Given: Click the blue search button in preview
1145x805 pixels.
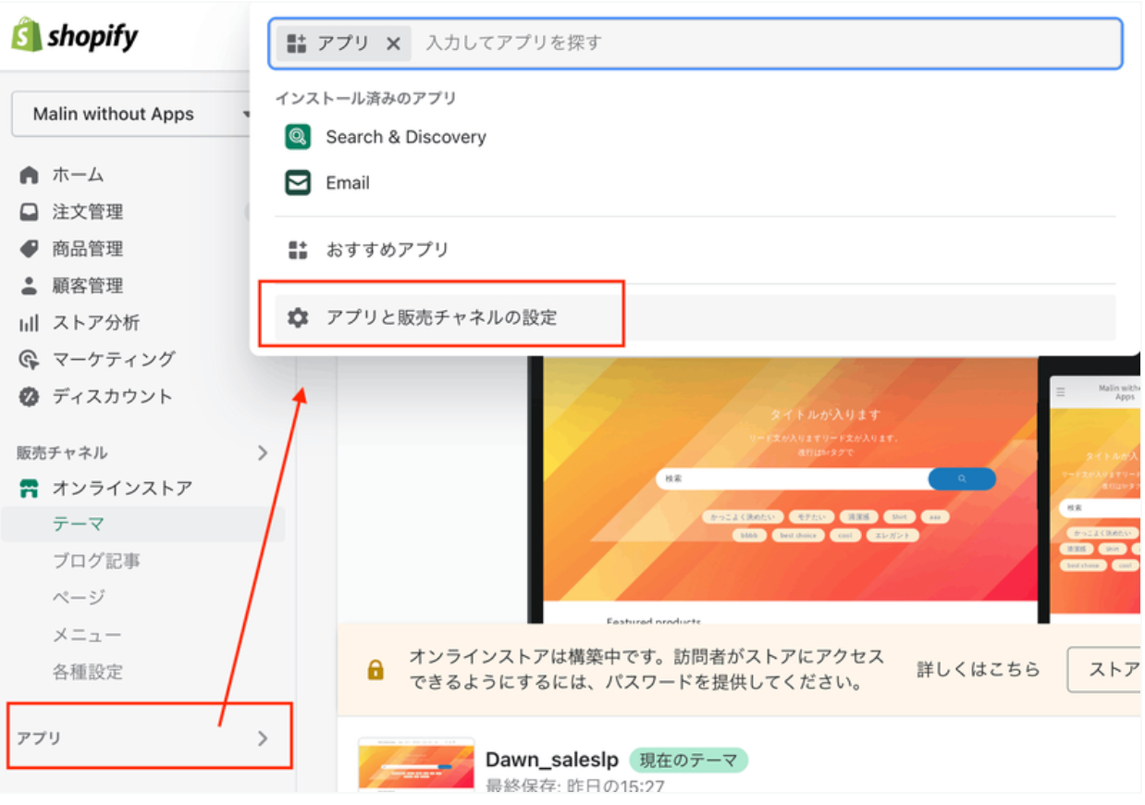Looking at the screenshot, I should 962,479.
